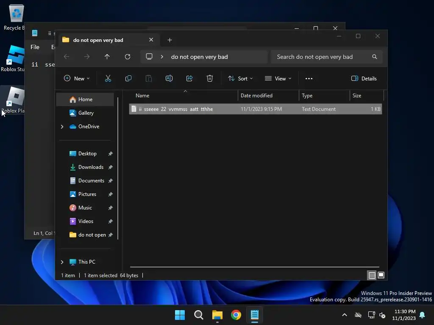Switch to details list view icon
This screenshot has width=434, height=325.
pos(372,275)
